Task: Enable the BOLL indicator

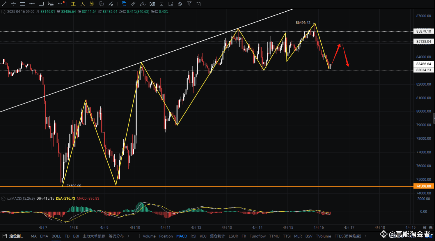Action: click(56, 236)
